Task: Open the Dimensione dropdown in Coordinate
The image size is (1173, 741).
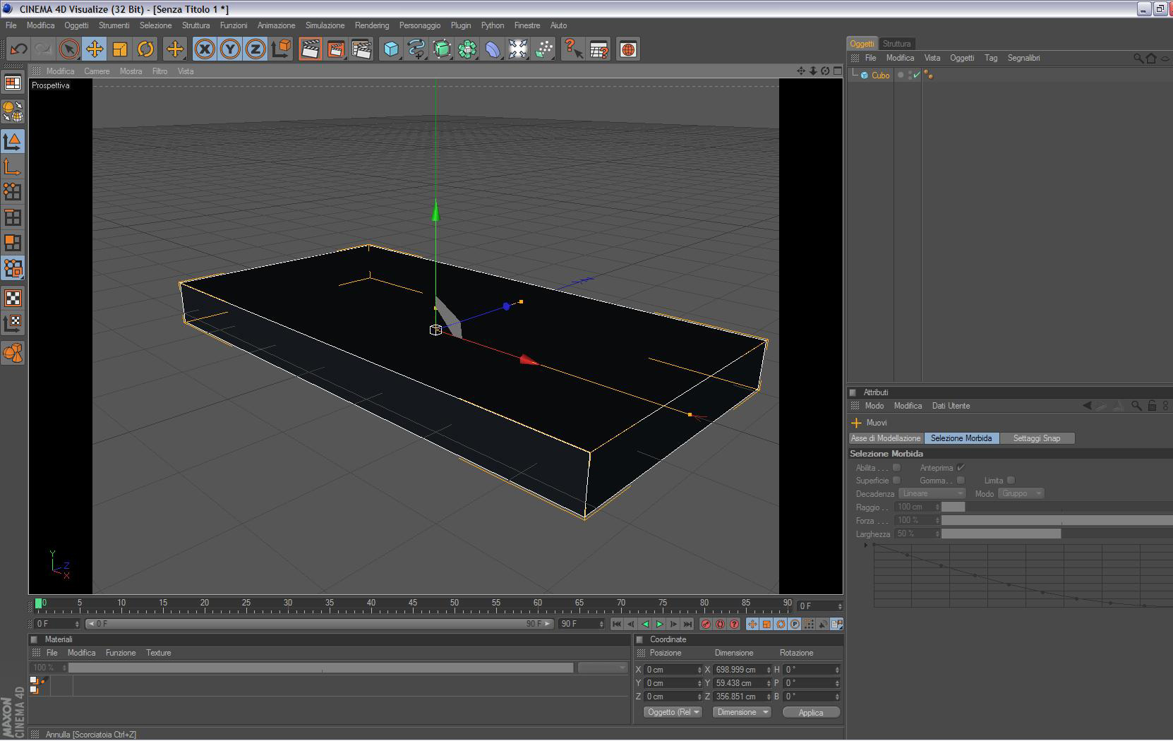Action: pyautogui.click(x=741, y=712)
